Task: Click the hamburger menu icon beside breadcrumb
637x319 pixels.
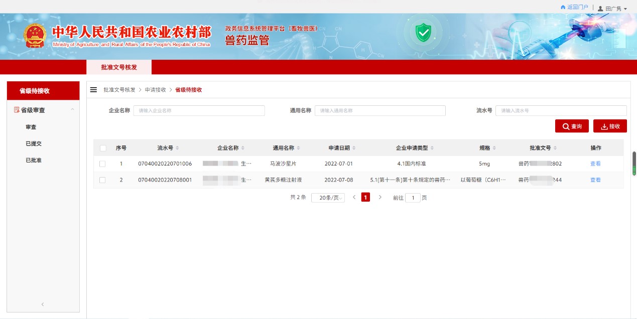Action: pyautogui.click(x=93, y=90)
